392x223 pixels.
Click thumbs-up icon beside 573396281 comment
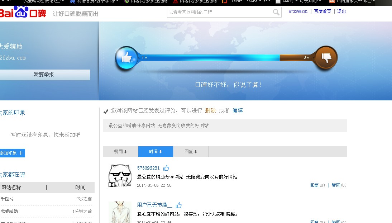(x=166, y=168)
